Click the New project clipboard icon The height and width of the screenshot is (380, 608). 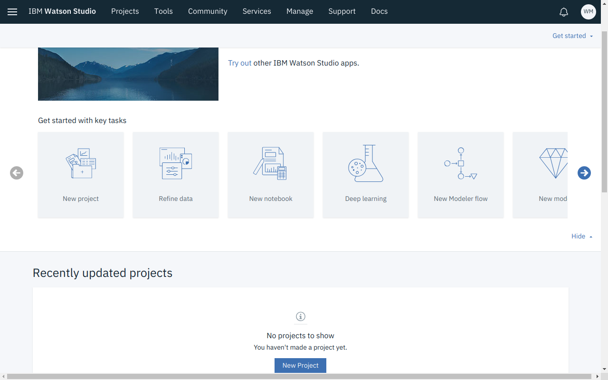click(x=81, y=163)
